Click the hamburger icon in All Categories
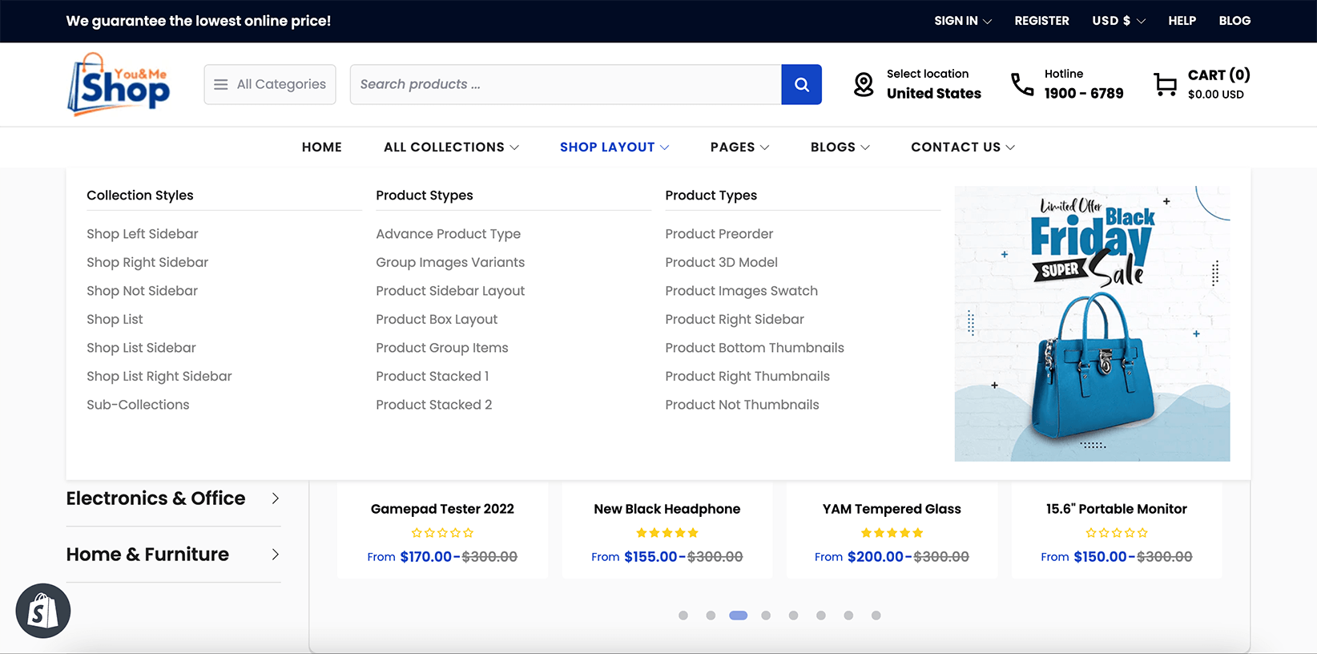This screenshot has width=1317, height=654. tap(221, 84)
